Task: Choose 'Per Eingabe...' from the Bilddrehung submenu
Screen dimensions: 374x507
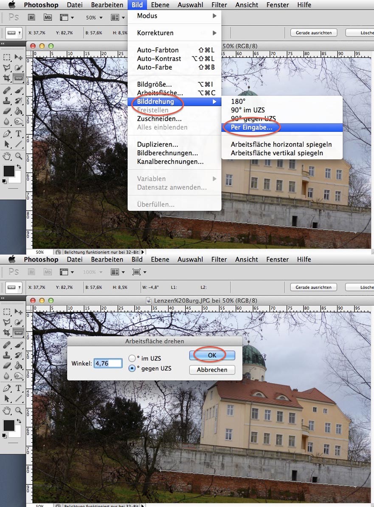Action: (x=255, y=127)
